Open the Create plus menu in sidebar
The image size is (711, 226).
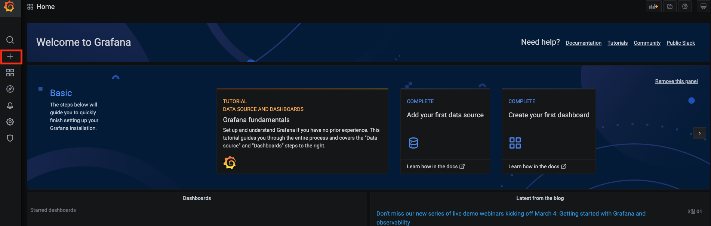[x=10, y=56]
